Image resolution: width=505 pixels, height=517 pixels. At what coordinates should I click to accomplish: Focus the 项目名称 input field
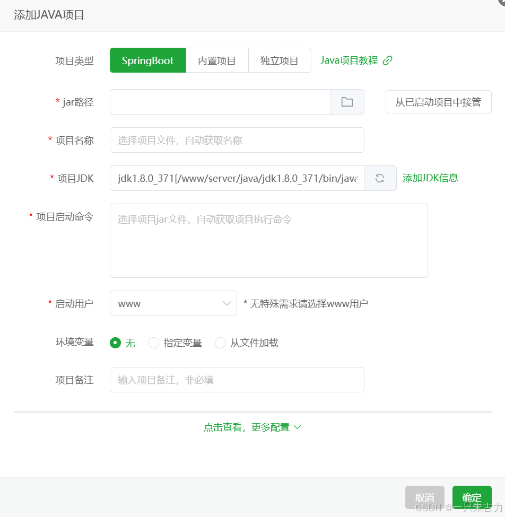coord(237,140)
